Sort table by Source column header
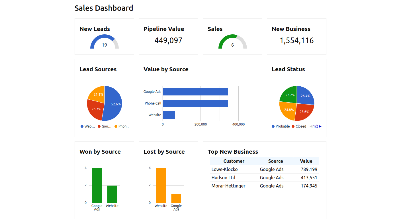 (275, 161)
